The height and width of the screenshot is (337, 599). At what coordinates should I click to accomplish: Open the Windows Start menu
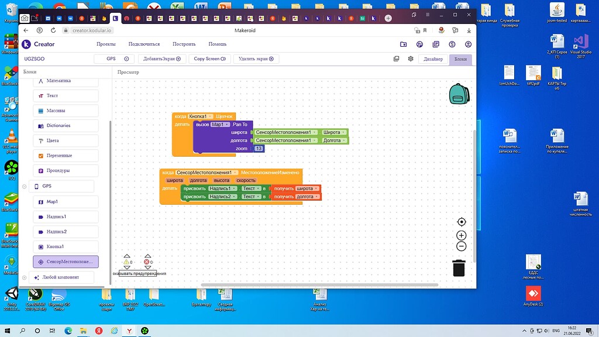pos(7,331)
